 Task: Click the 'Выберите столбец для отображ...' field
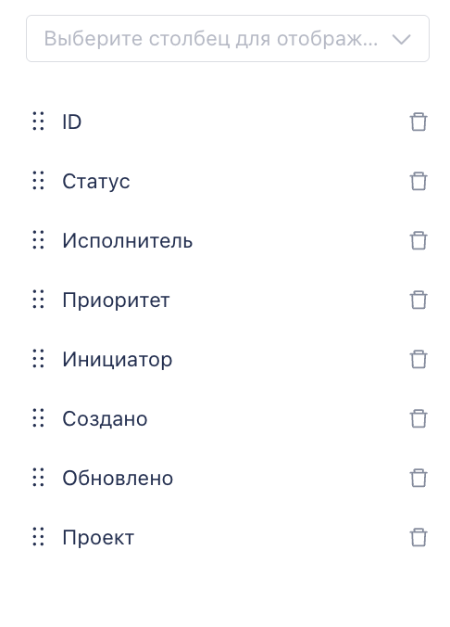tap(228, 38)
